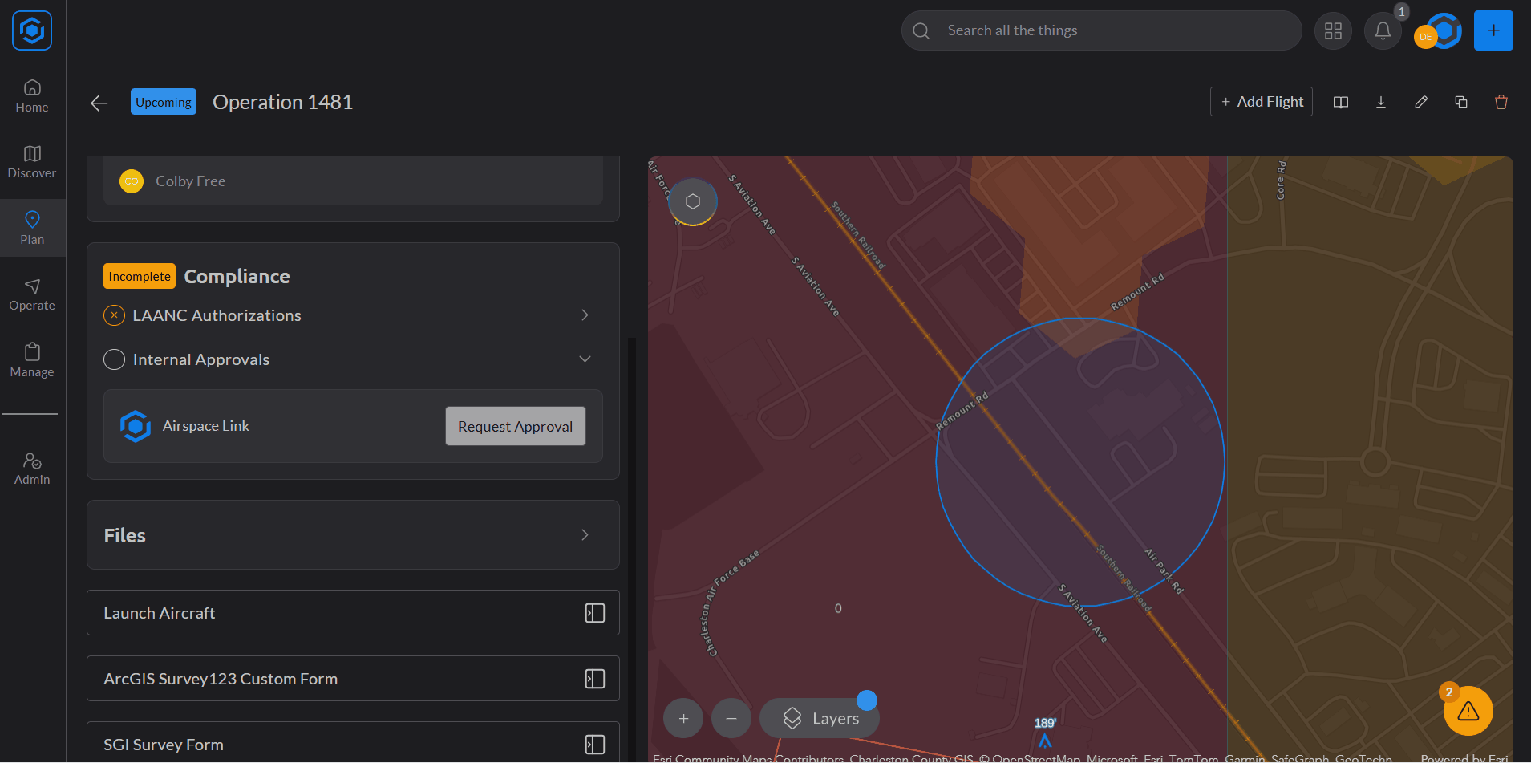This screenshot has height=763, width=1531.
Task: Go back using the left arrow
Action: pos(99,103)
